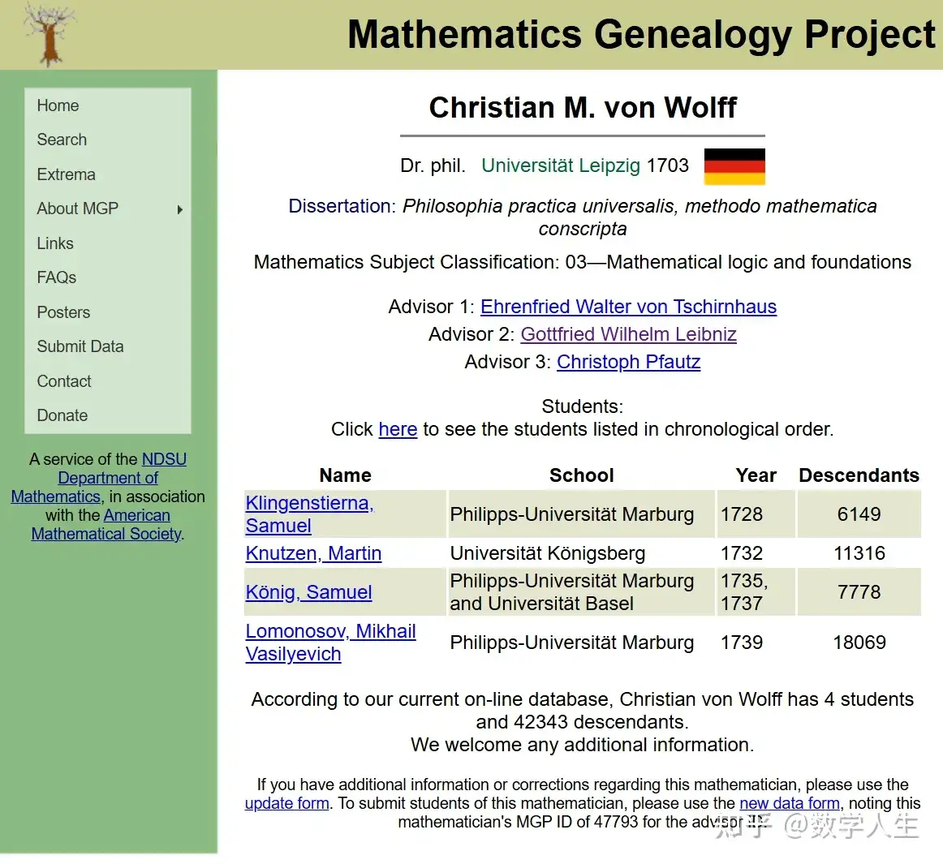The image size is (943, 864).
Task: Click the Mathematics Genealogy tree logo
Action: click(x=50, y=34)
